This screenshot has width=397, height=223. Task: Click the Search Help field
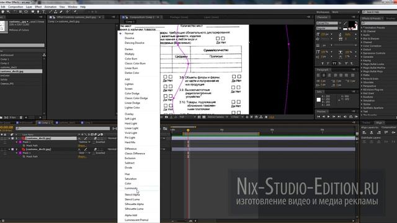click(x=380, y=12)
